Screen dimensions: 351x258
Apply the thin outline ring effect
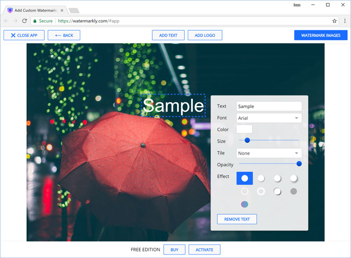coord(245,191)
